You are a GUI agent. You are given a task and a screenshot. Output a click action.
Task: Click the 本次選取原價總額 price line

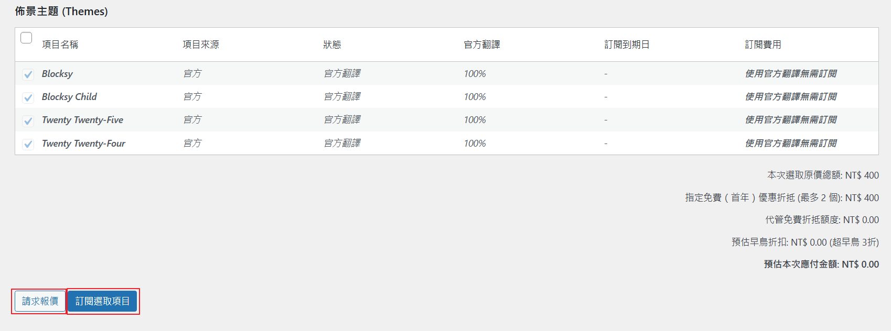822,175
